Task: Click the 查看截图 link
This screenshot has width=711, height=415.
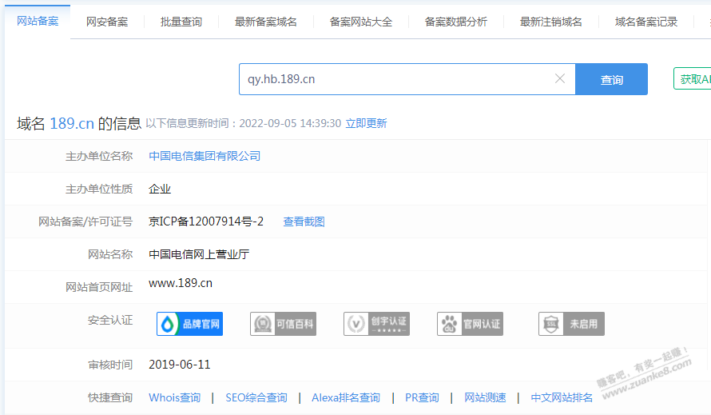Action: coord(304,221)
